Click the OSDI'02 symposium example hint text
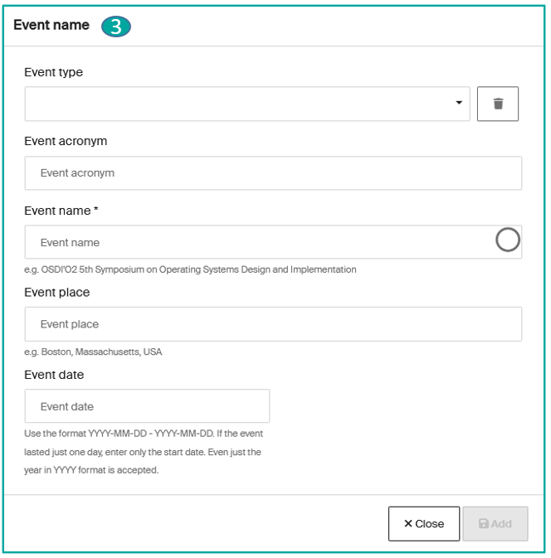 click(x=190, y=269)
